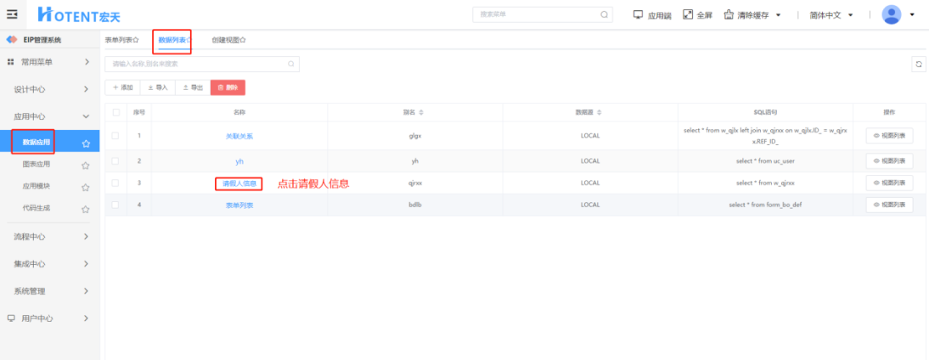Click the EIP管理系统 logo icon

11,40
